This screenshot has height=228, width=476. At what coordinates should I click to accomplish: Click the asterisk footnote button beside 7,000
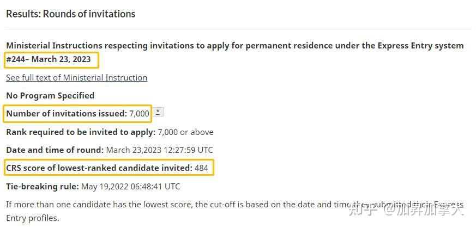158,112
